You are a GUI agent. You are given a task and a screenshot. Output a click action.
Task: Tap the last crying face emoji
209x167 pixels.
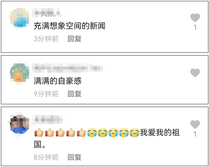(134, 132)
